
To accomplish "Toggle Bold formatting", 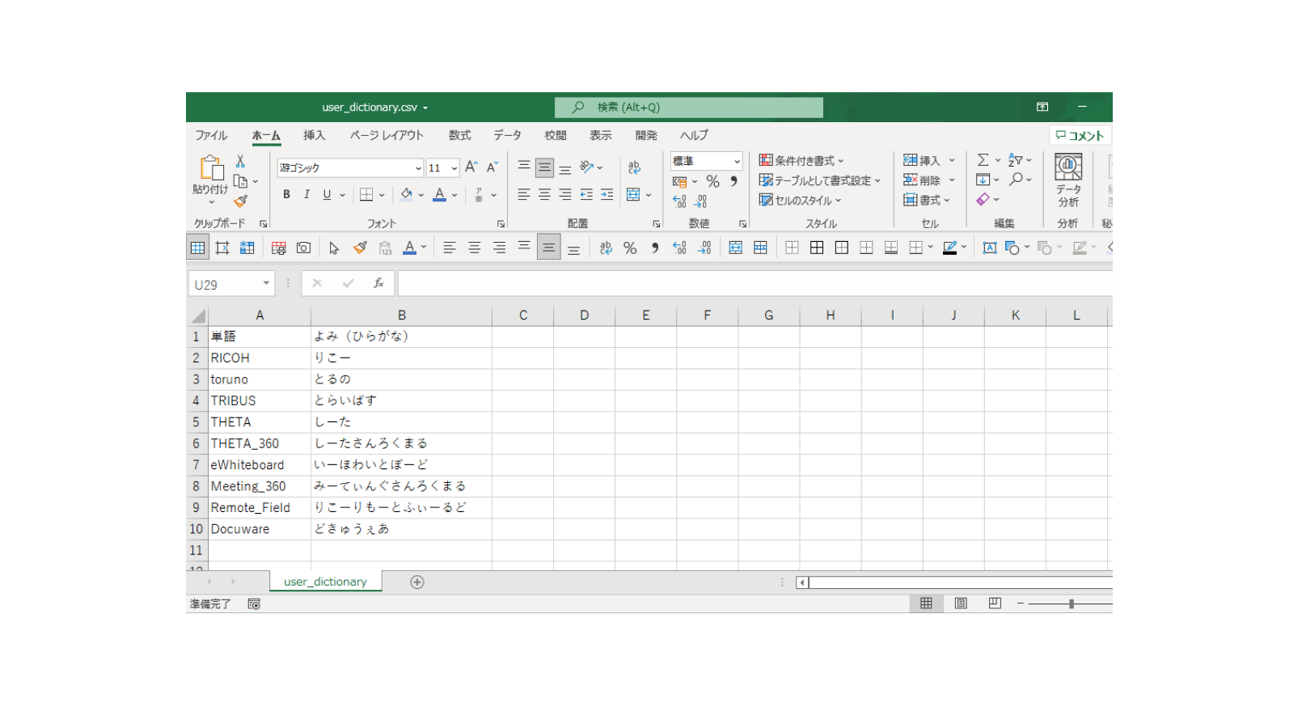I will tap(286, 194).
